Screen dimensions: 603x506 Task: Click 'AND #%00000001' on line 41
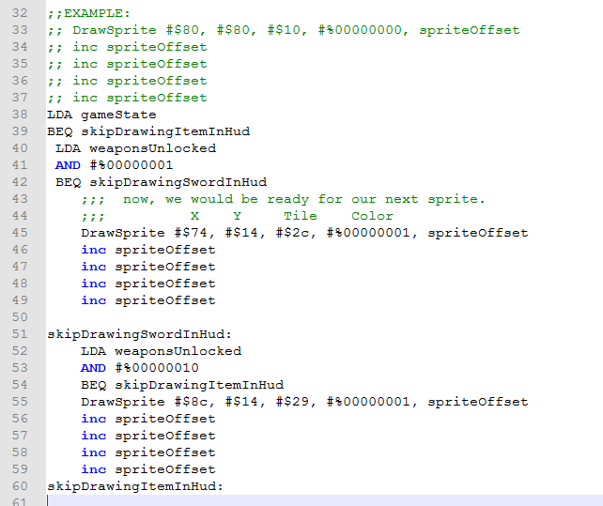115,166
